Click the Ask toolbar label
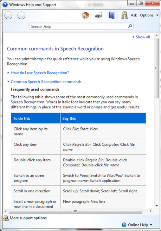Image resolution: width=161 pixels, height=231 pixels. pyautogui.click(x=134, y=15)
